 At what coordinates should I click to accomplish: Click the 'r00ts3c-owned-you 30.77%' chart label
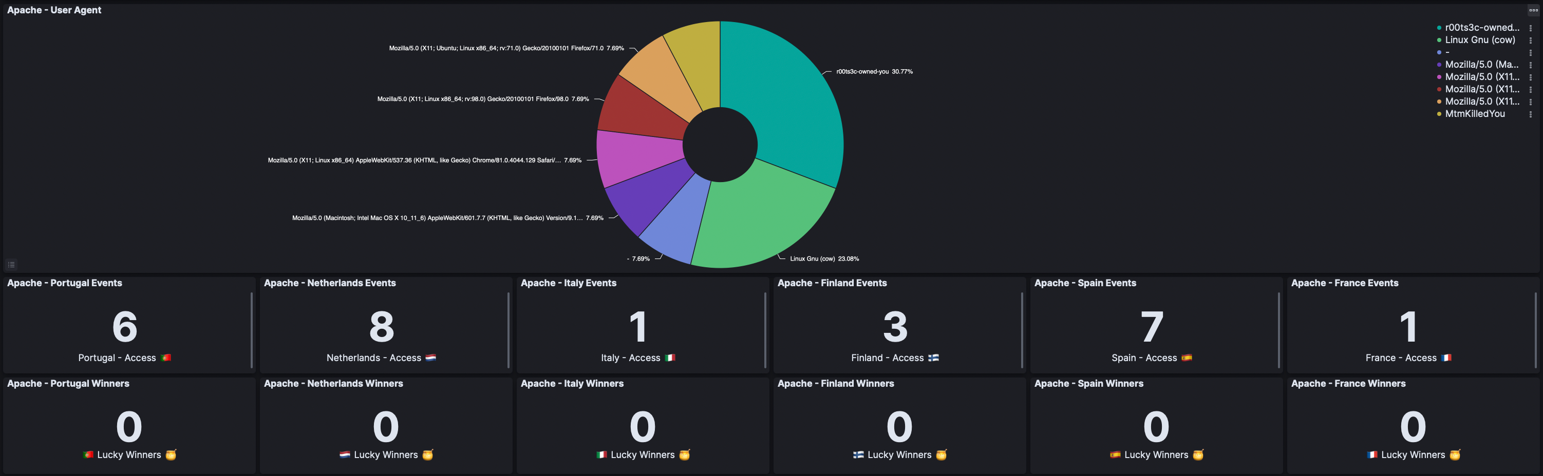(x=875, y=72)
